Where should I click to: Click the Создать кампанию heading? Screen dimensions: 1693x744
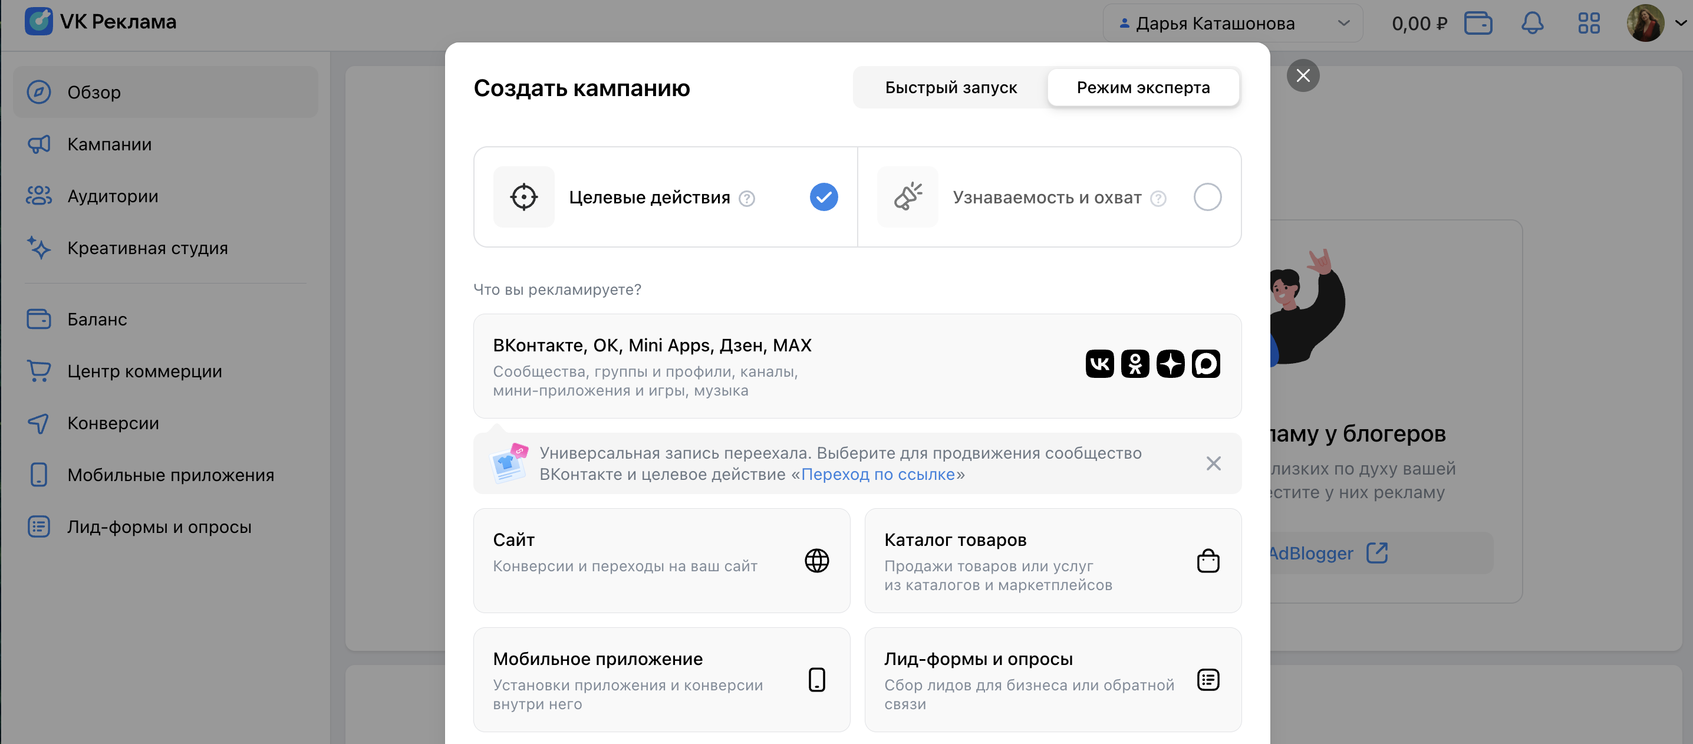coord(582,87)
